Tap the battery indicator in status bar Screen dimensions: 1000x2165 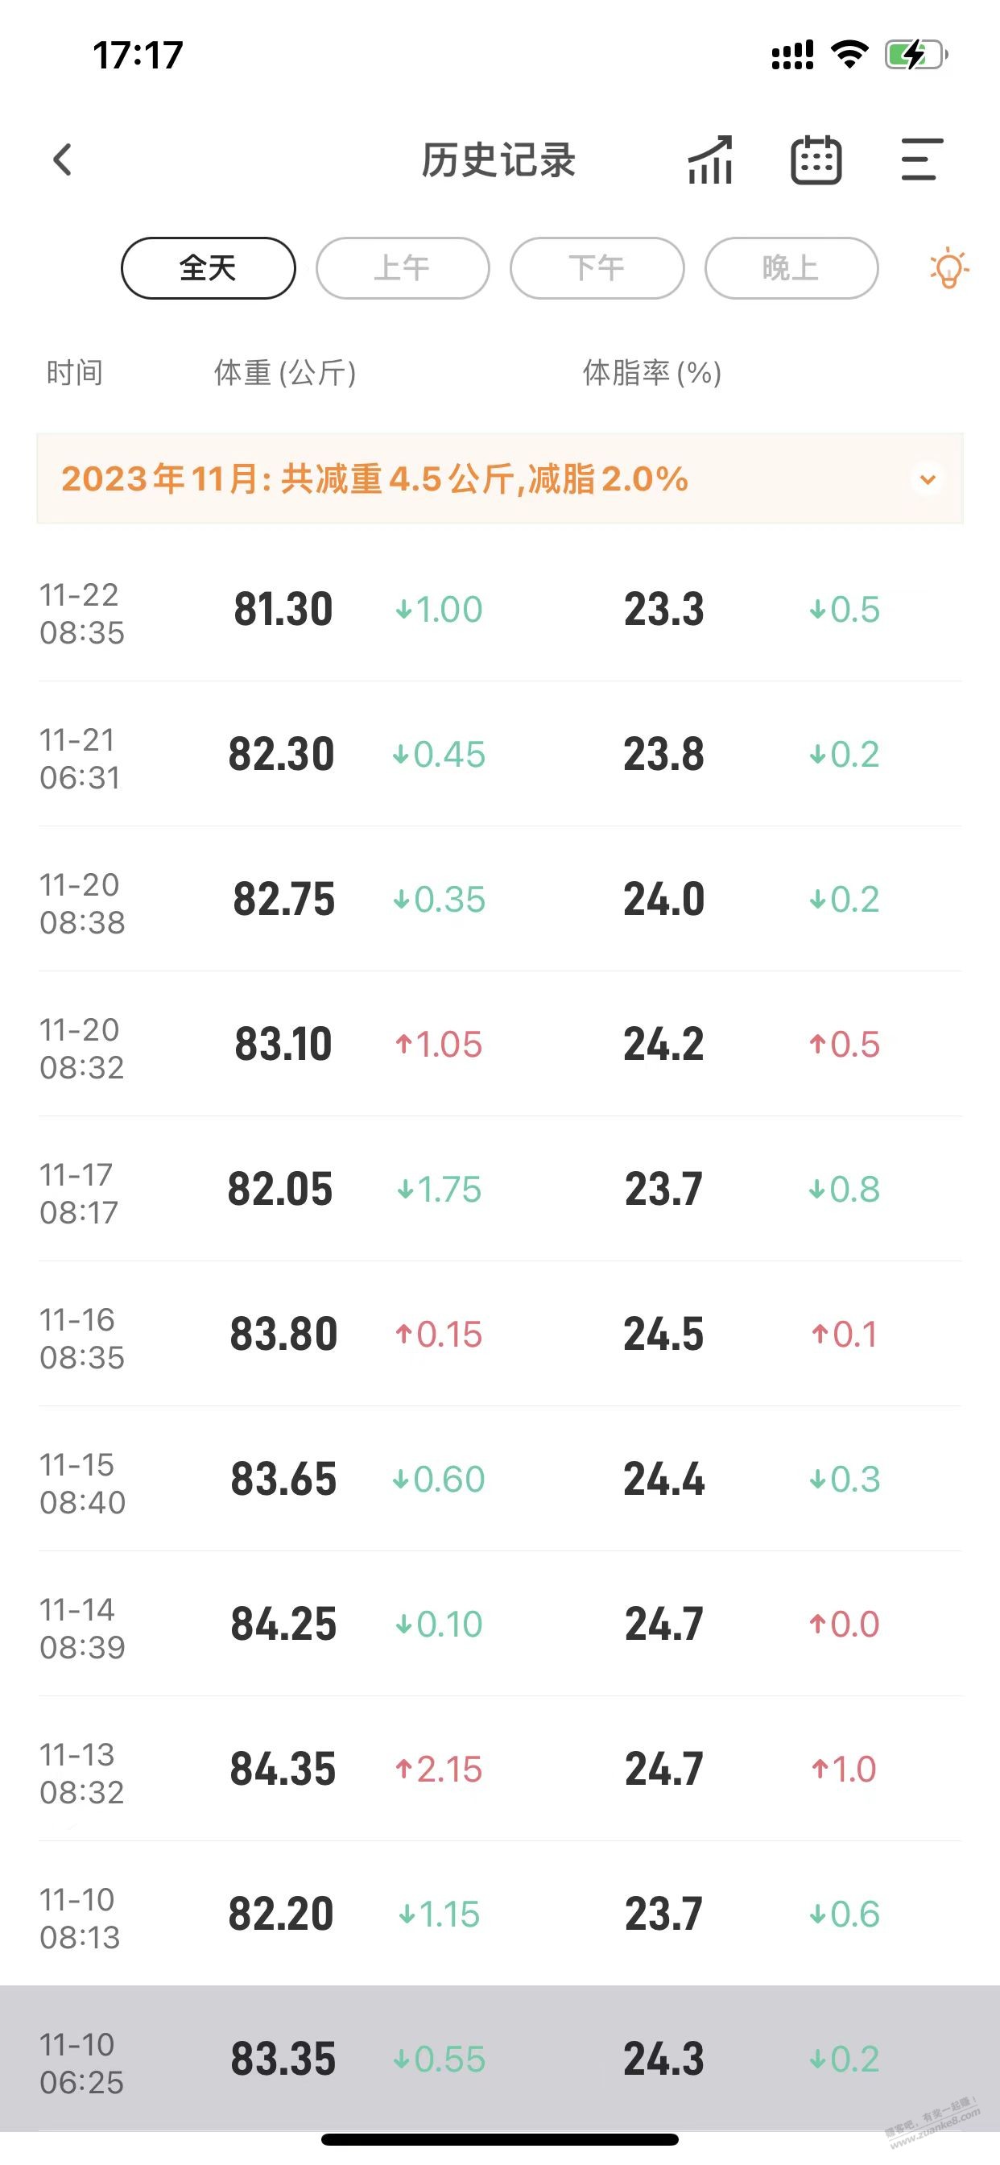coord(916,56)
